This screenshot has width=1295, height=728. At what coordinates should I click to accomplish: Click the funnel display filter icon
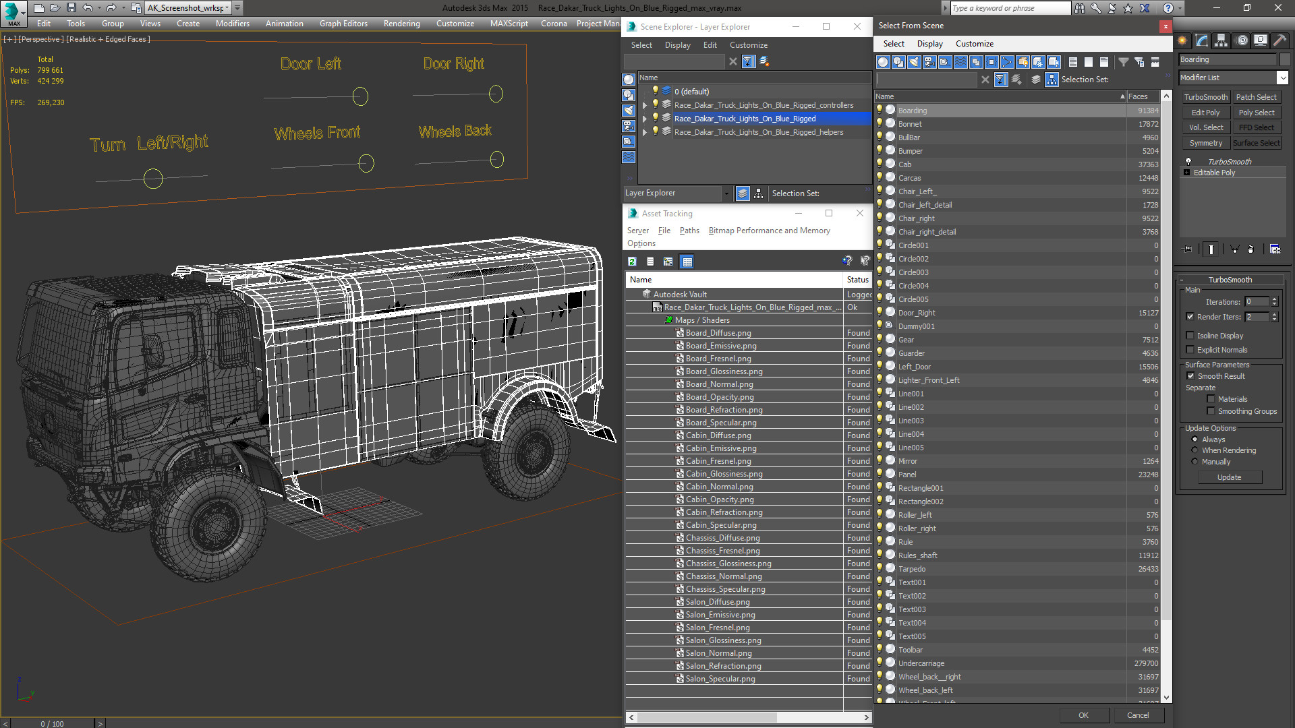[1124, 62]
